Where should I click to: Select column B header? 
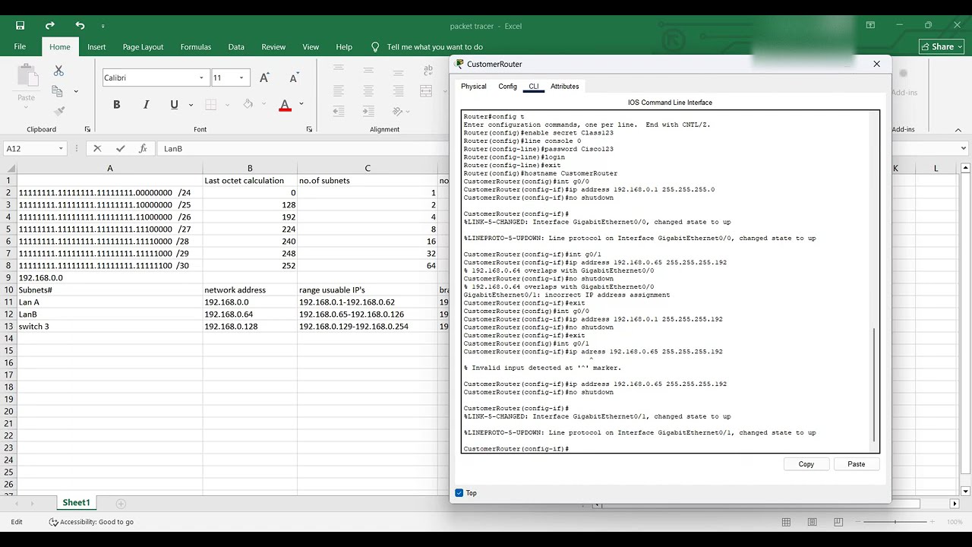click(x=250, y=168)
